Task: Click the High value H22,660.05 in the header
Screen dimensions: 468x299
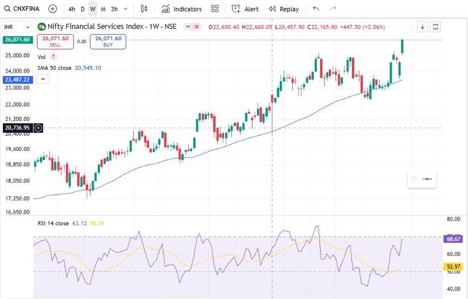Action: click(257, 27)
